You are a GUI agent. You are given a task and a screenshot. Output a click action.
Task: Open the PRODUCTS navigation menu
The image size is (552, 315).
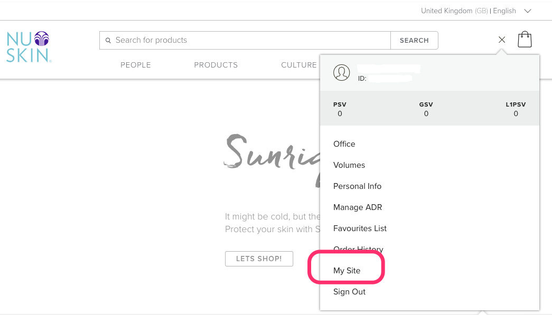click(x=216, y=65)
